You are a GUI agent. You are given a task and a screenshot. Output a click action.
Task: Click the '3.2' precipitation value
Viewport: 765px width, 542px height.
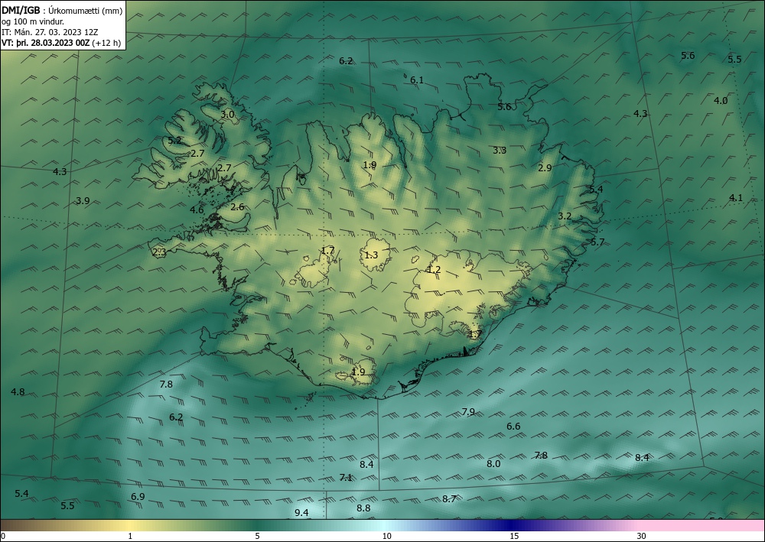point(565,216)
